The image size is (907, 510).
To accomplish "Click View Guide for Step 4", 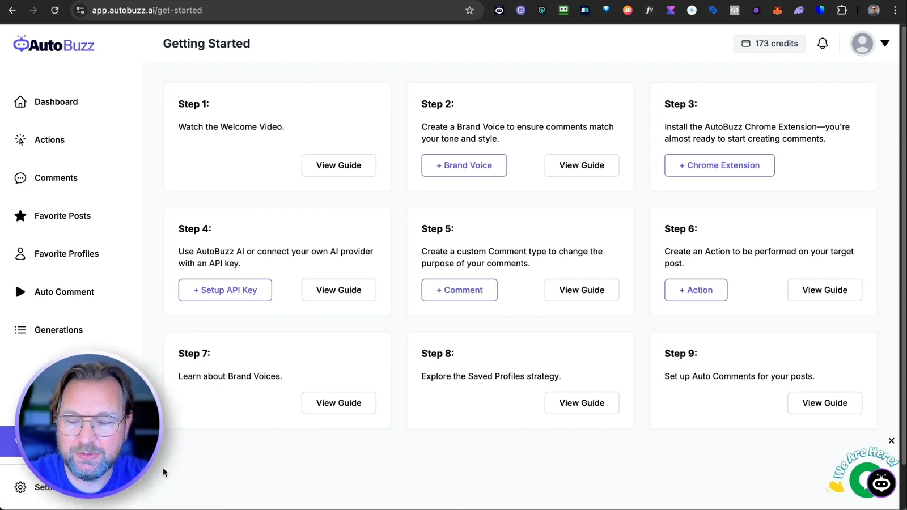I will coord(338,290).
